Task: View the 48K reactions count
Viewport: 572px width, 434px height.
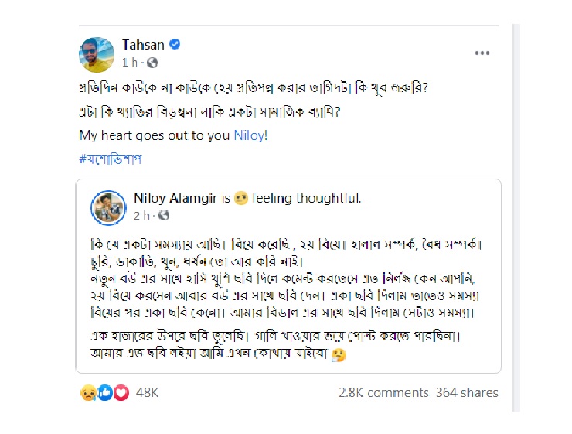Action: coord(147,393)
